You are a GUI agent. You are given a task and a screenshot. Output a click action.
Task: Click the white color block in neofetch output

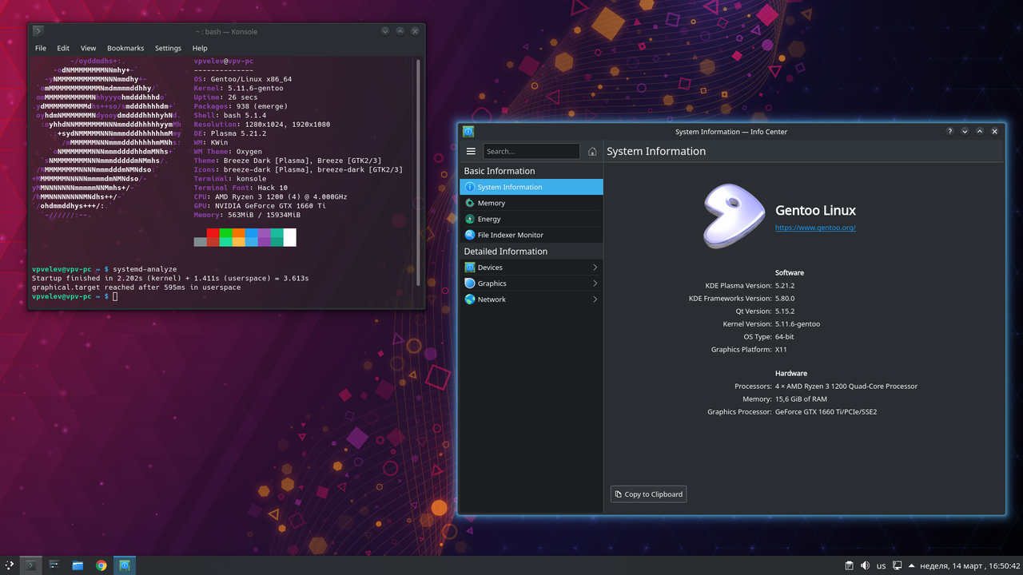point(289,237)
